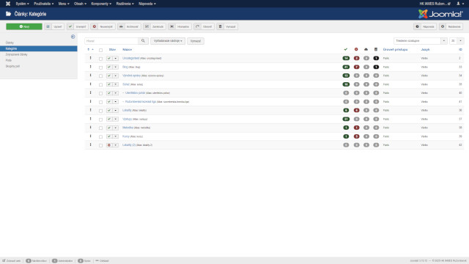Grab the drag handle of Uncategorised row
Image resolution: width=469 pixels, height=264 pixels.
tap(90, 58)
